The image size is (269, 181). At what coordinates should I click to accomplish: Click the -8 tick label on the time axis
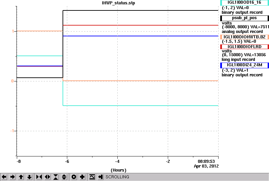click(18, 161)
